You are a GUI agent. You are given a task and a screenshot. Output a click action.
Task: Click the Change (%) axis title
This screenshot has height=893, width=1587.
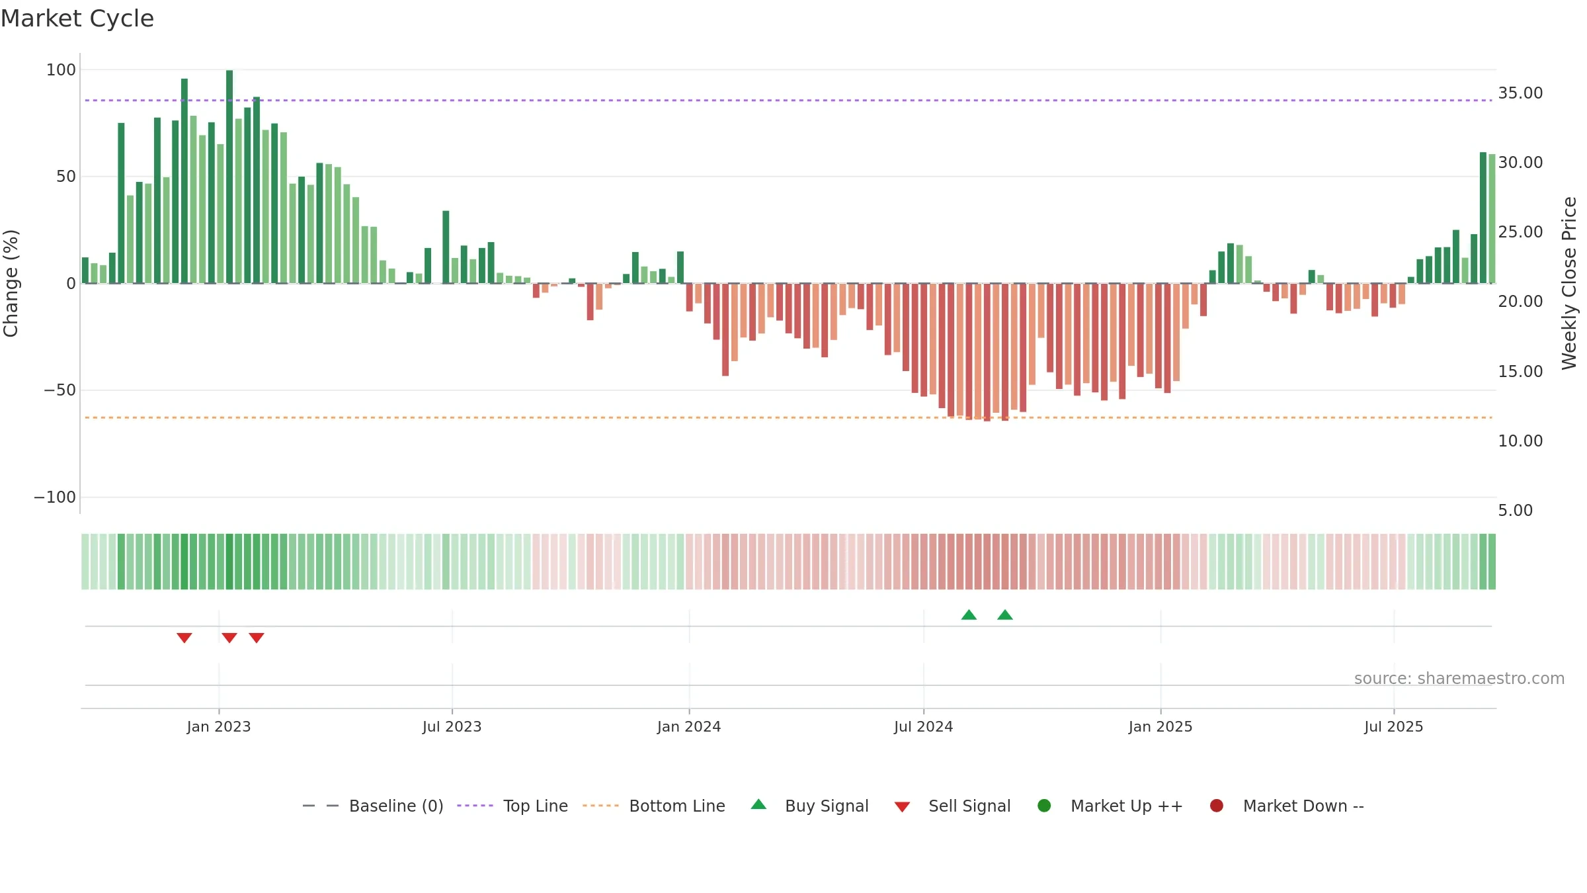pyautogui.click(x=11, y=283)
